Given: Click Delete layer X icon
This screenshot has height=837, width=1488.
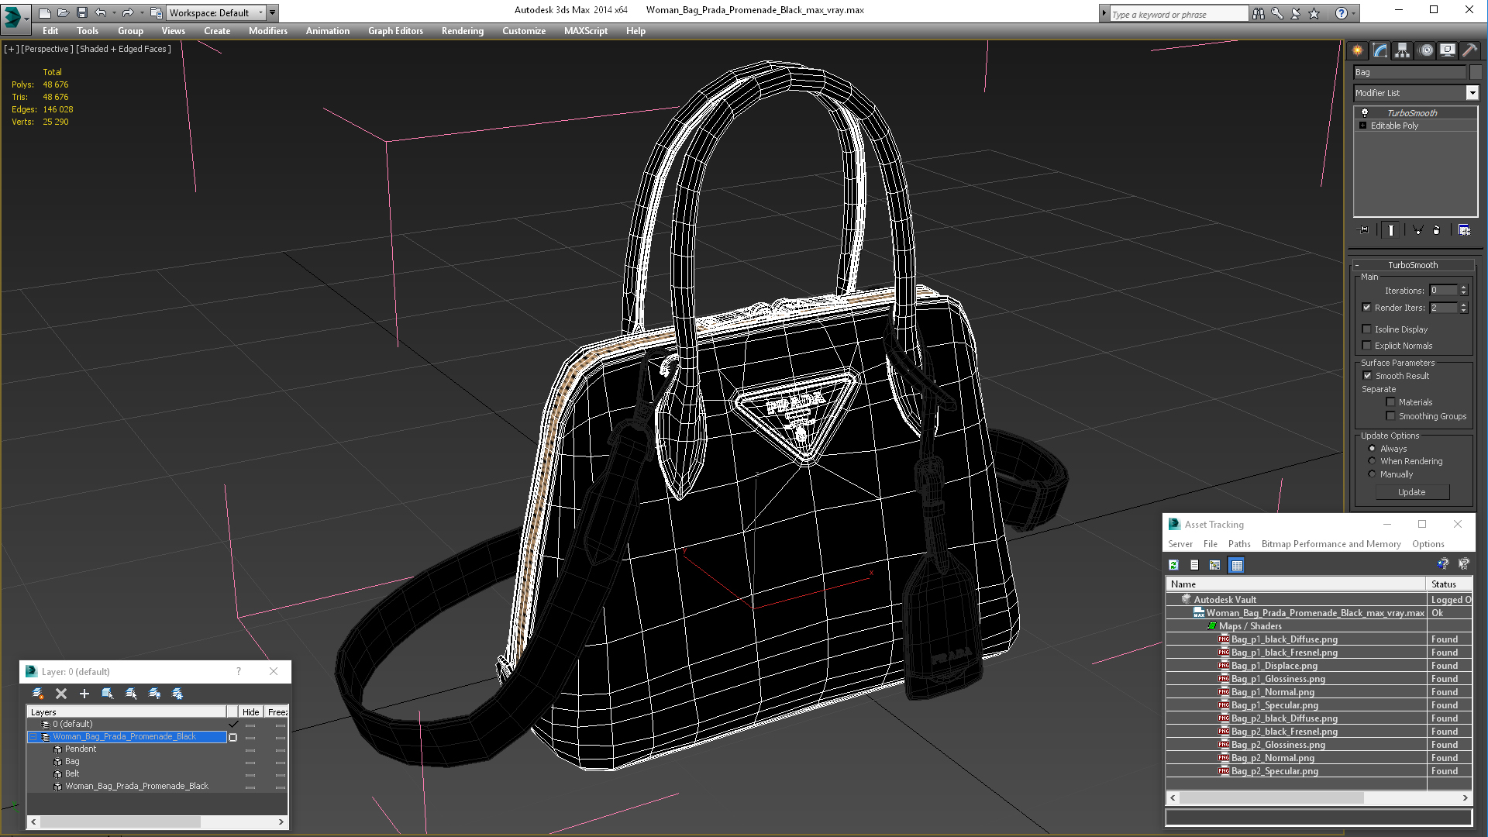Looking at the screenshot, I should tap(61, 694).
